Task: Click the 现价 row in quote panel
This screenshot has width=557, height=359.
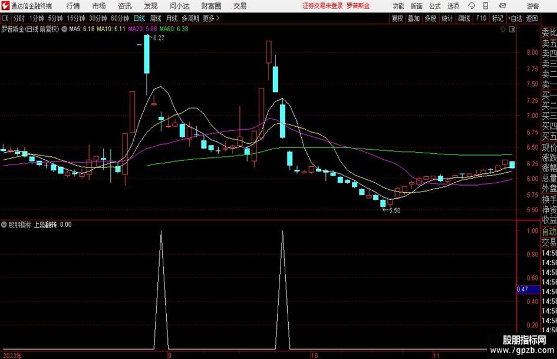Action: (x=549, y=147)
